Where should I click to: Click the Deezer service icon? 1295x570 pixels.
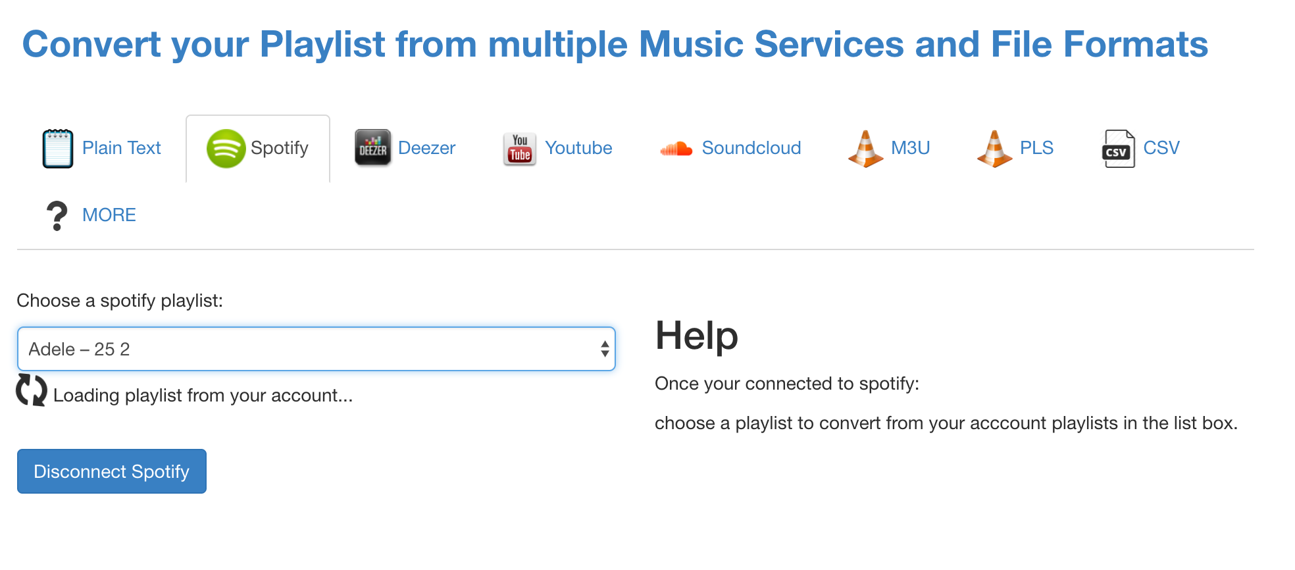pyautogui.click(x=372, y=148)
